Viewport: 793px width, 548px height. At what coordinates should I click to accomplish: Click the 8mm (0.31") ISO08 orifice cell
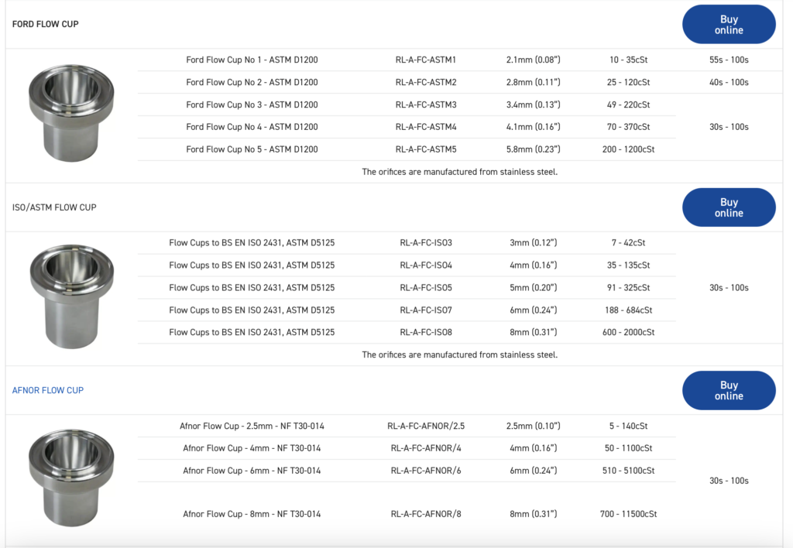pyautogui.click(x=533, y=332)
